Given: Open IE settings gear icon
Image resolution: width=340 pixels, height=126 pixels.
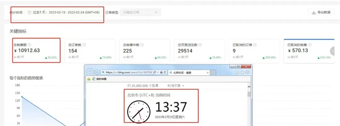Looking at the screenshot, I should (x=247, y=72).
